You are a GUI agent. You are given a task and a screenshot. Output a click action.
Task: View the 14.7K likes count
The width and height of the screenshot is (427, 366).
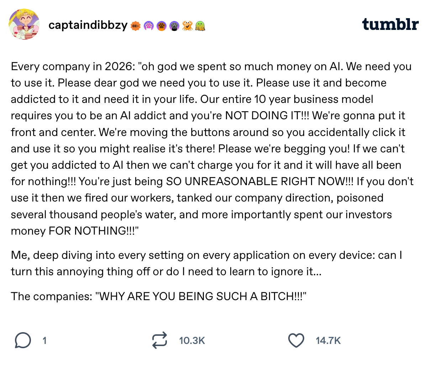[328, 341]
